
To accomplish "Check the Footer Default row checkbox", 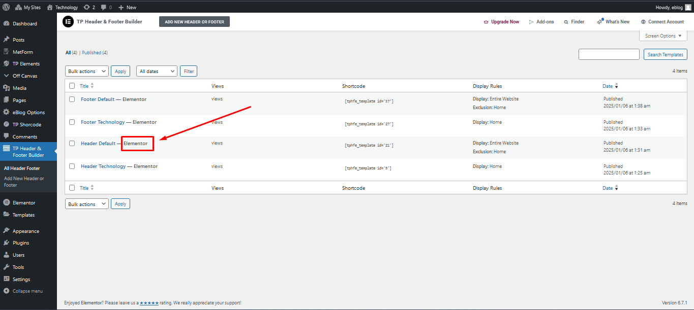I will click(x=72, y=99).
